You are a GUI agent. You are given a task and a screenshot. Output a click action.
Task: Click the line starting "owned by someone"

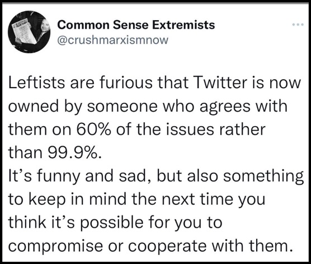click(148, 107)
